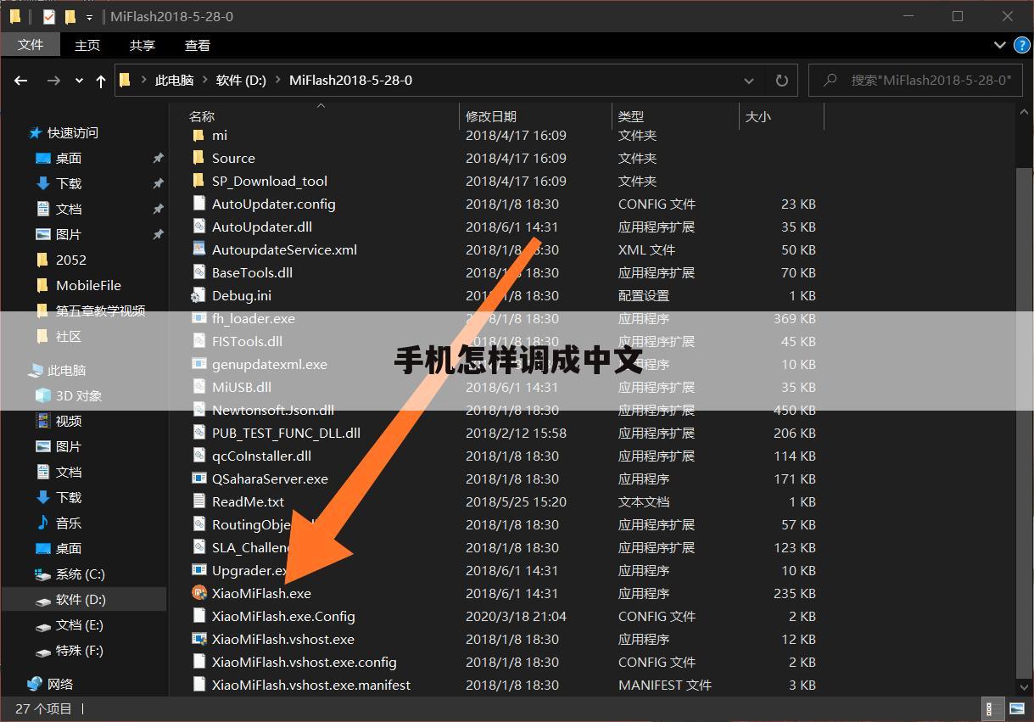The width and height of the screenshot is (1034, 722).
Task: Go up one folder level
Action: click(x=100, y=81)
